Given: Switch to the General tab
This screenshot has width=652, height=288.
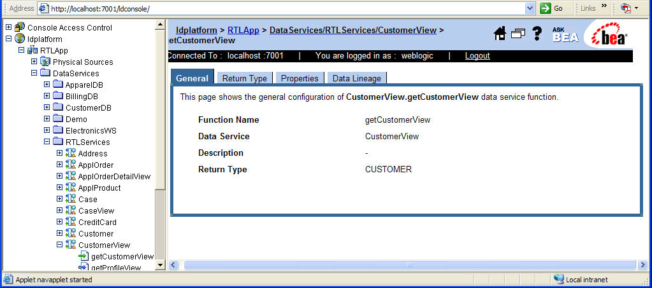Looking at the screenshot, I should tap(192, 78).
